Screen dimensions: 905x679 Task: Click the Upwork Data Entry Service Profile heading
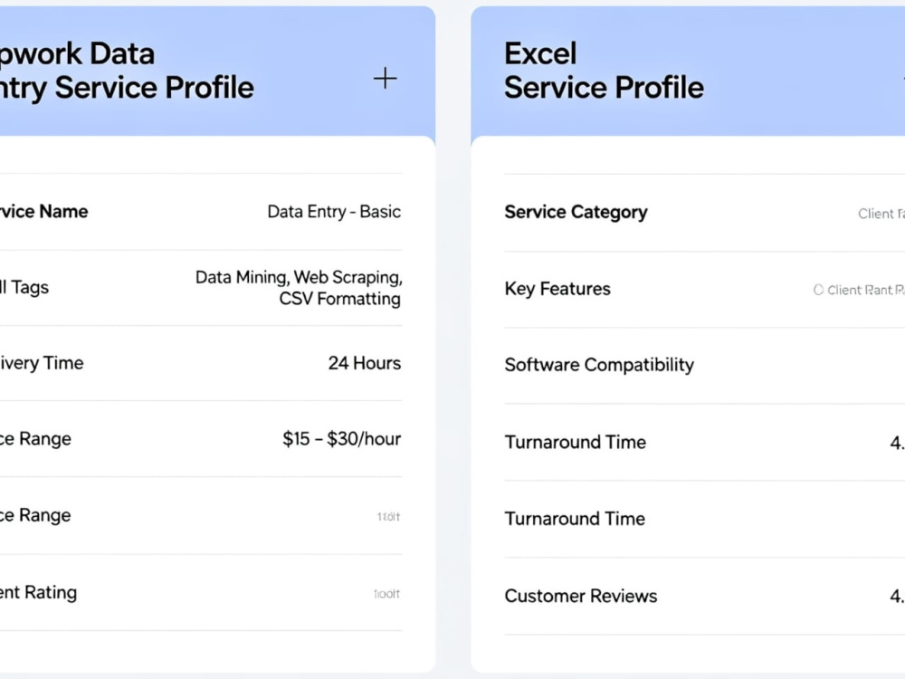(x=127, y=71)
